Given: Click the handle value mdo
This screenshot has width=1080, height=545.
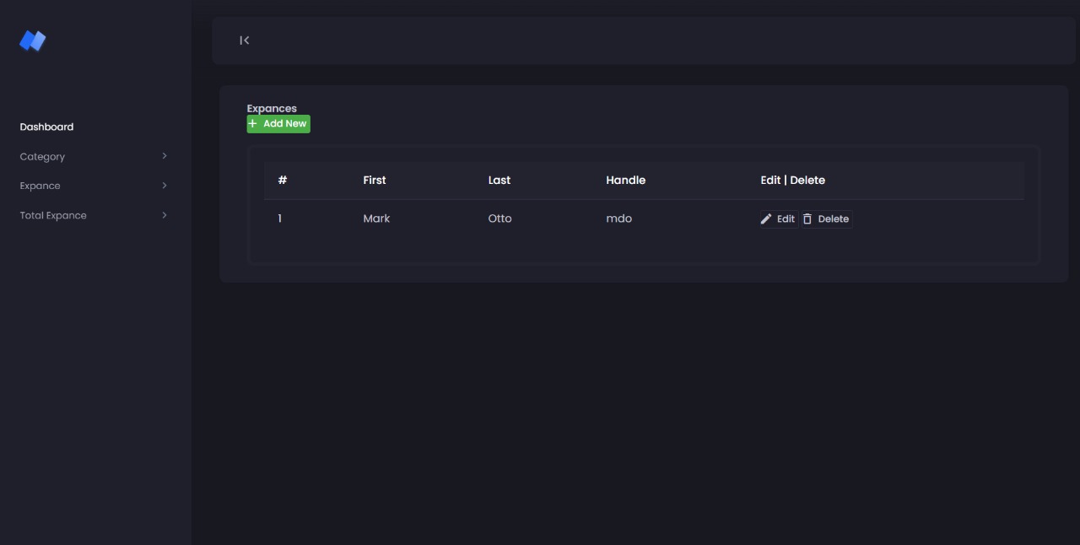Looking at the screenshot, I should pyautogui.click(x=618, y=219).
